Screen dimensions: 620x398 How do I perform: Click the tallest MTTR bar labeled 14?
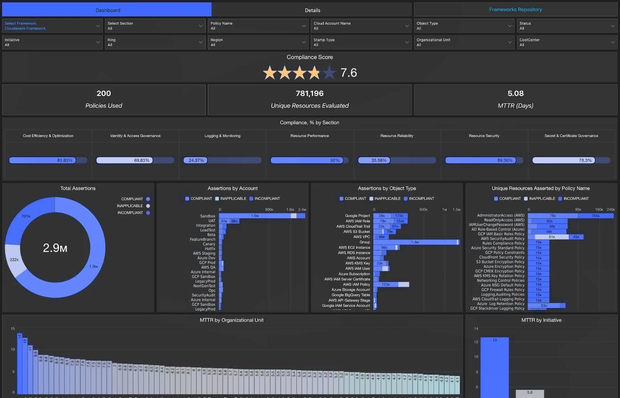19,364
